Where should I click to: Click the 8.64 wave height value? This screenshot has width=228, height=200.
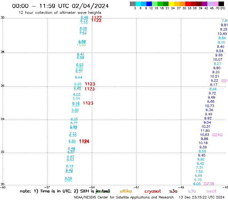213,89
